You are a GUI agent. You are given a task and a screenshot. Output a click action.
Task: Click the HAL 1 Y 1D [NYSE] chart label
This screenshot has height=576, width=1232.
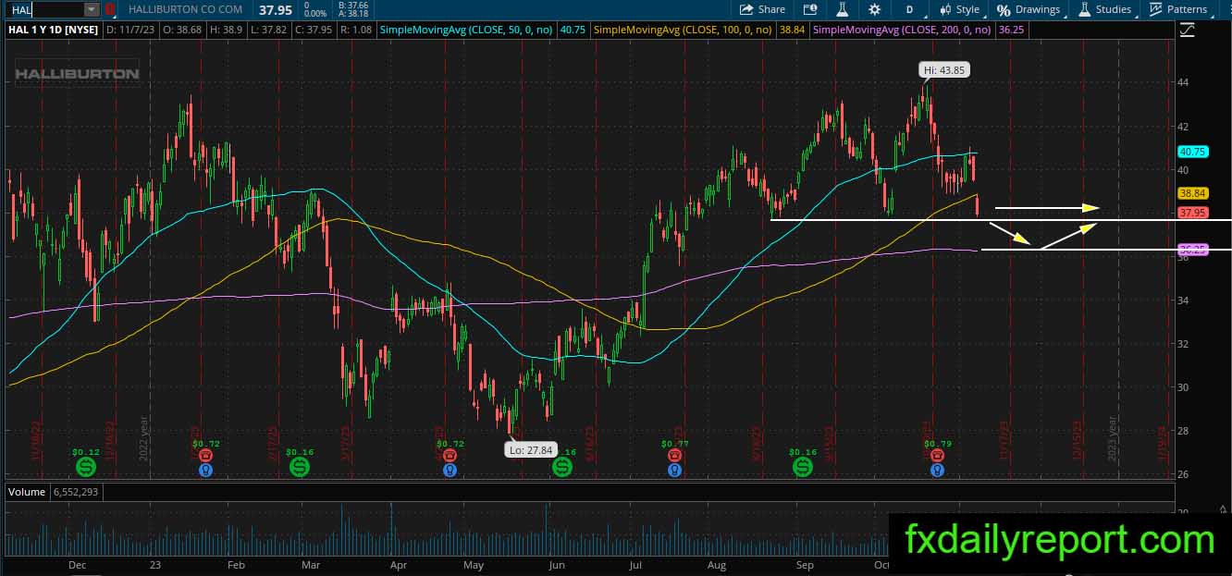click(x=54, y=30)
